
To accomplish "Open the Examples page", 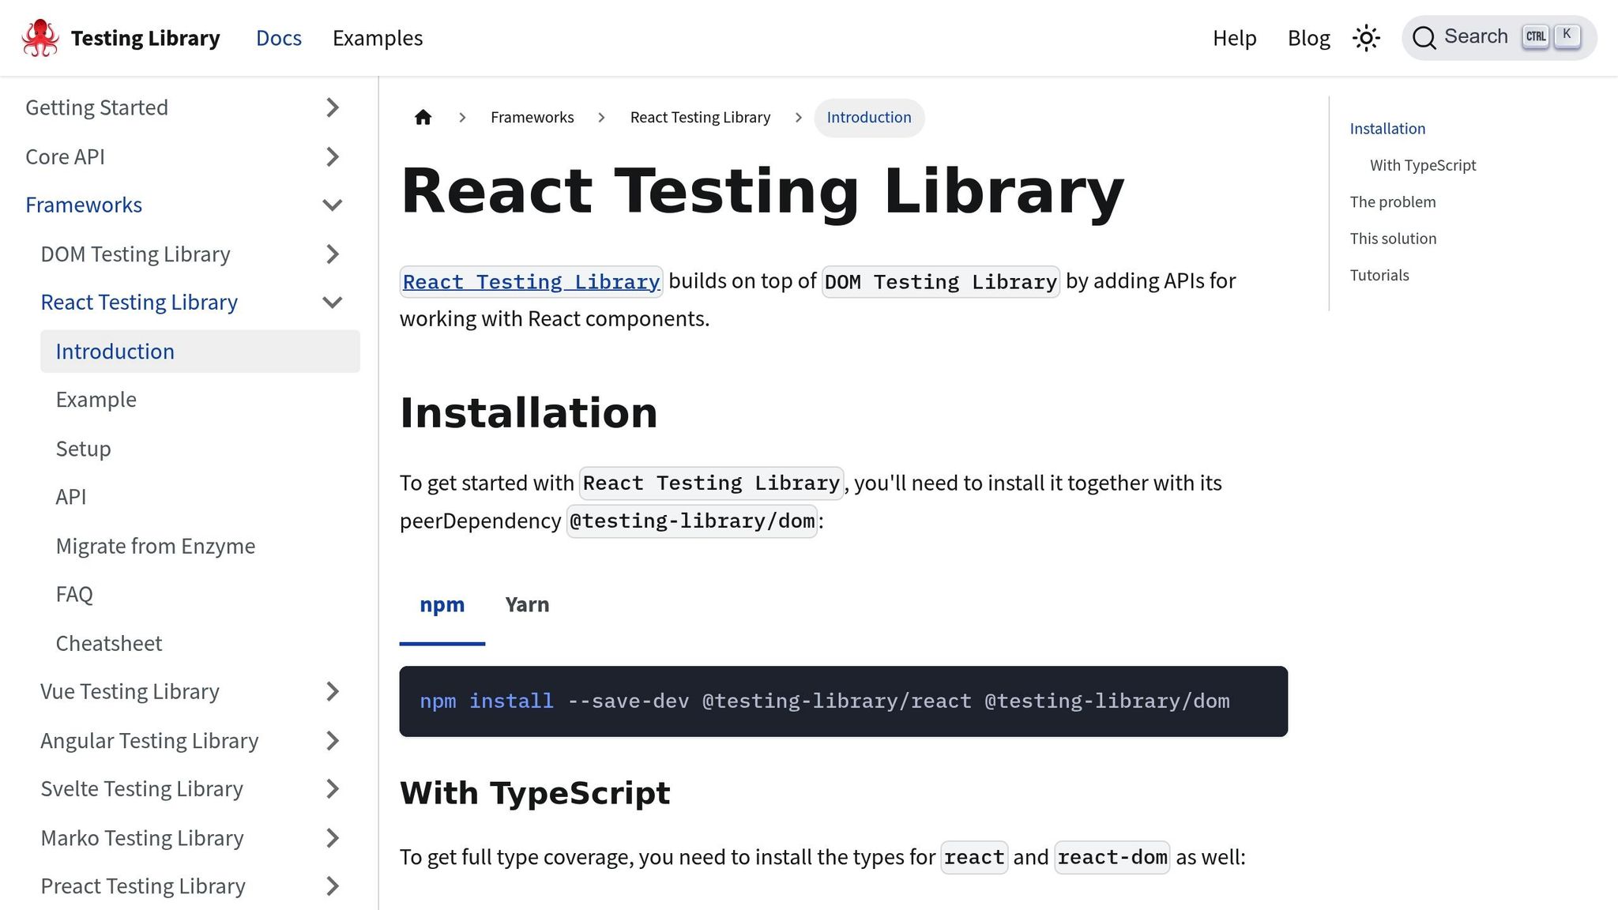I will 378,38.
